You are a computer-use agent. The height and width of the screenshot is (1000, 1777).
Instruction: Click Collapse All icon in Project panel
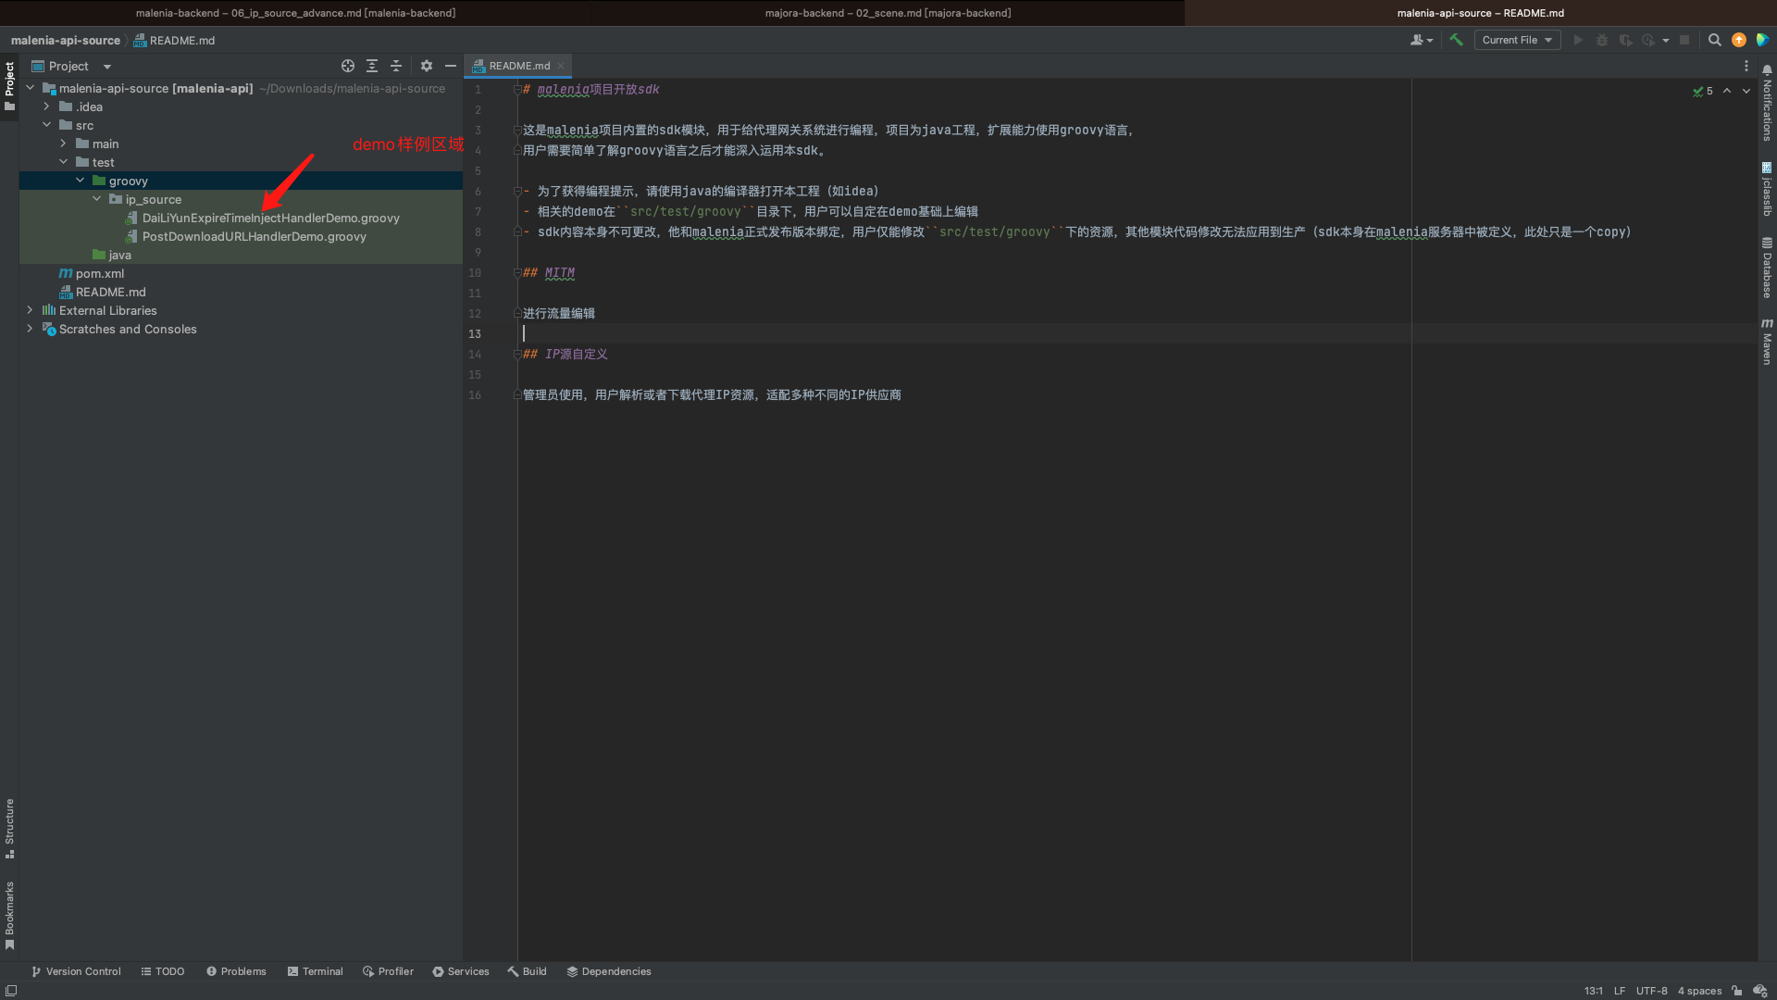coord(396,66)
